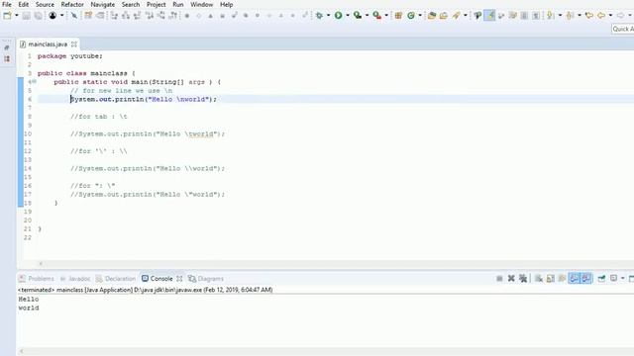Open the New file dropdown arrow
This screenshot has height=356, width=634.
point(17,16)
